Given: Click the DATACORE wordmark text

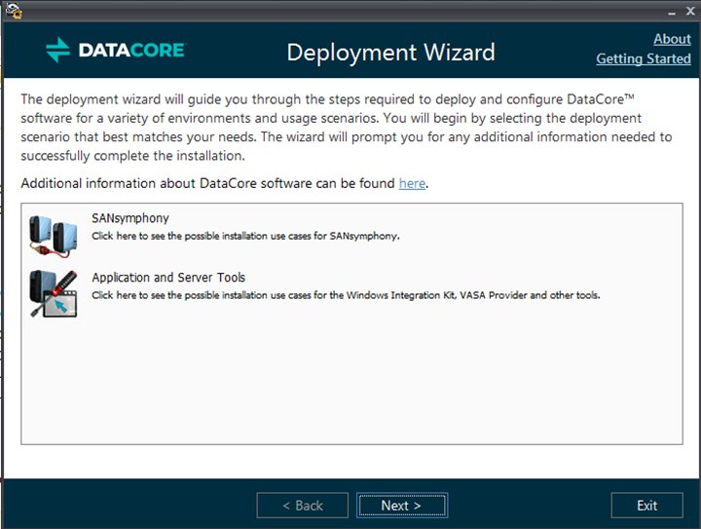Looking at the screenshot, I should coord(131,51).
